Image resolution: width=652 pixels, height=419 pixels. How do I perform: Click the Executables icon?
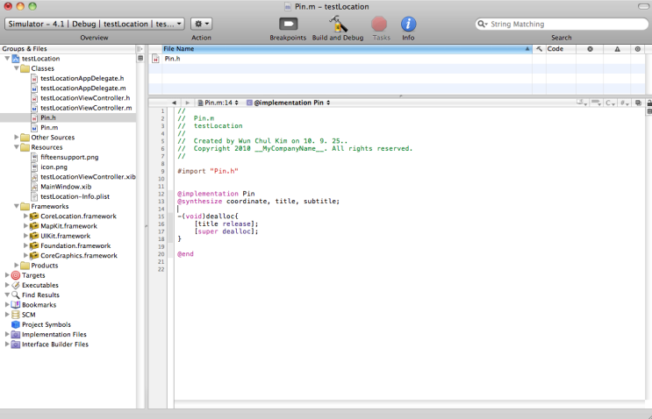(16, 285)
